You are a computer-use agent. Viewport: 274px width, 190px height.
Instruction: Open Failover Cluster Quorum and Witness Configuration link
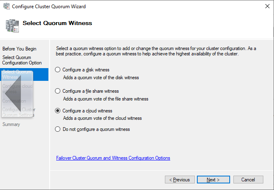point(113,158)
